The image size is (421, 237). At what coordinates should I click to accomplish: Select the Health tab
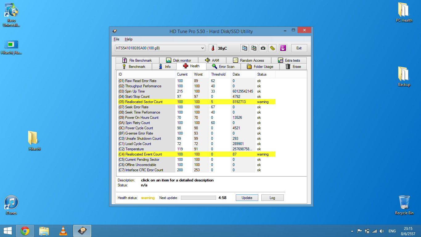pos(191,66)
